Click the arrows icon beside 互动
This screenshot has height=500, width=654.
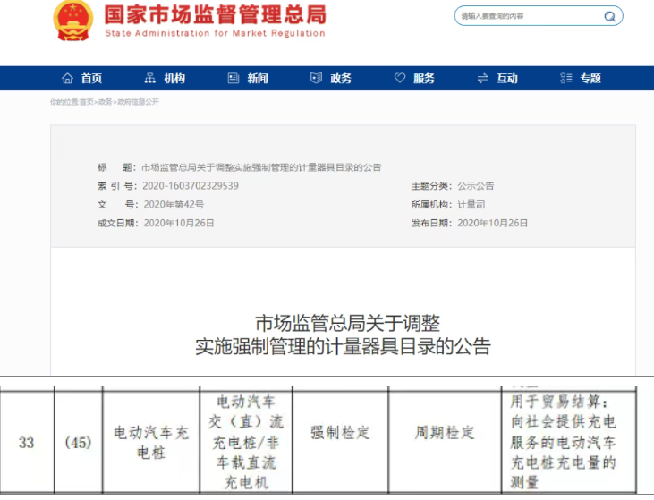(x=483, y=79)
